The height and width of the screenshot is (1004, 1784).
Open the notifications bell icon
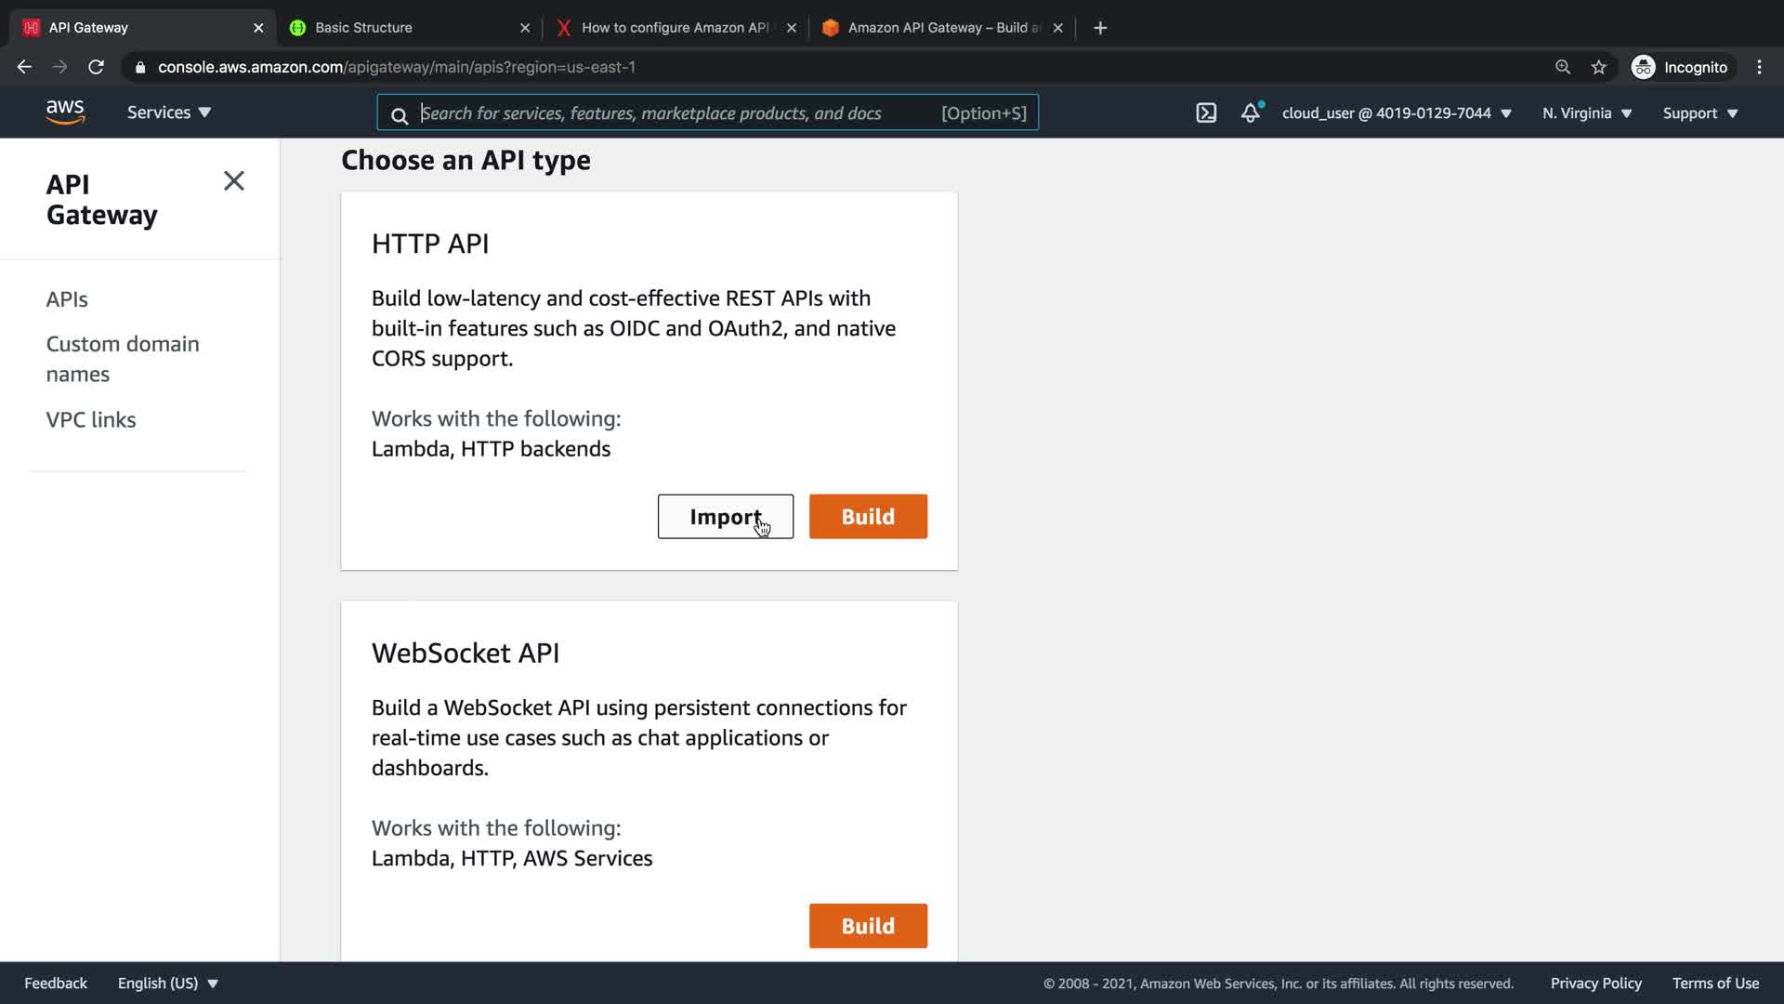[1251, 112]
